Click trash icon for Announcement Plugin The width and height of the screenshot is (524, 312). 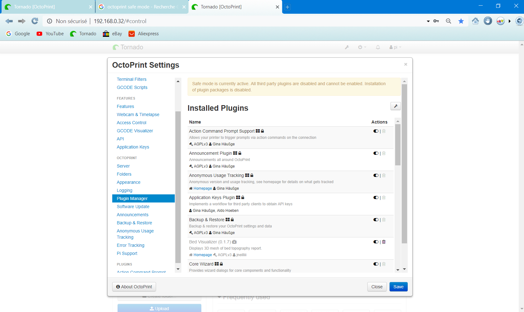(x=384, y=153)
